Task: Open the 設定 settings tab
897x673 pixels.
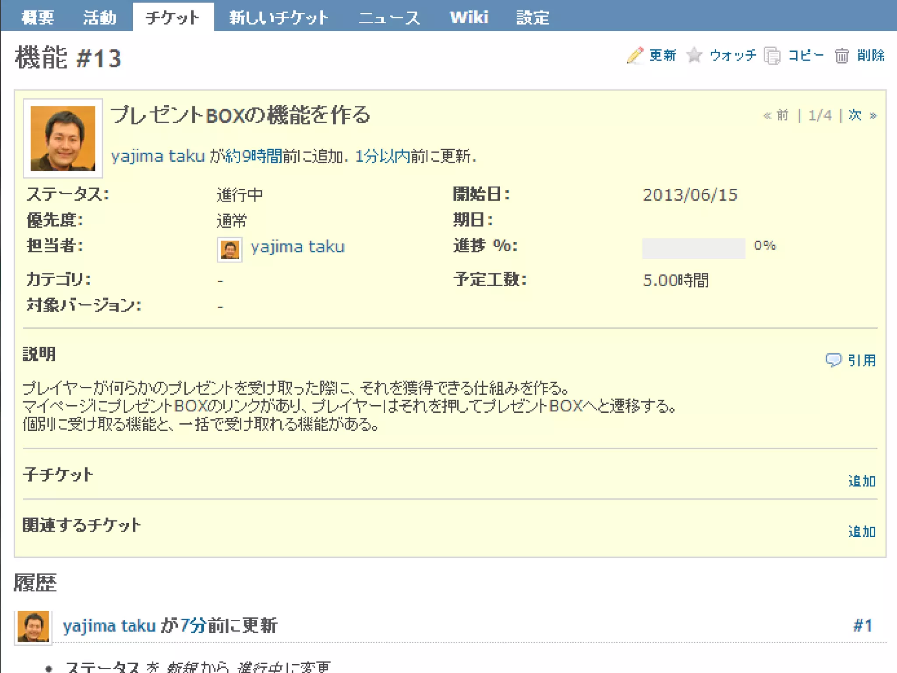Action: (533, 18)
